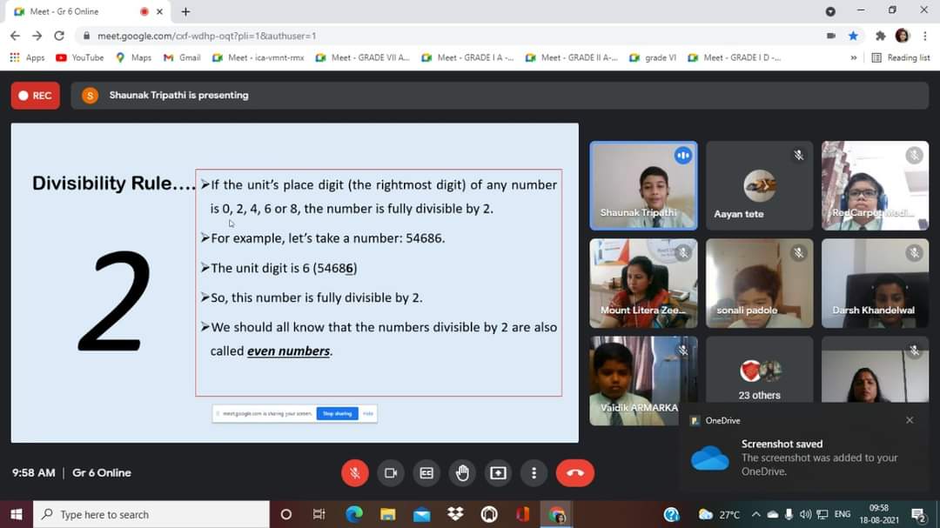Open the Apps bookmark

click(x=27, y=57)
